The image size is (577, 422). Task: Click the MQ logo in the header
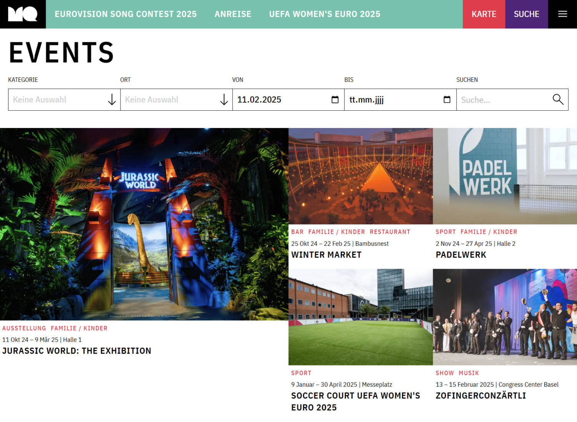(x=23, y=14)
